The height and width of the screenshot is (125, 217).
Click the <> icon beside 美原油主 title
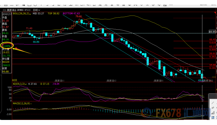(4, 10)
